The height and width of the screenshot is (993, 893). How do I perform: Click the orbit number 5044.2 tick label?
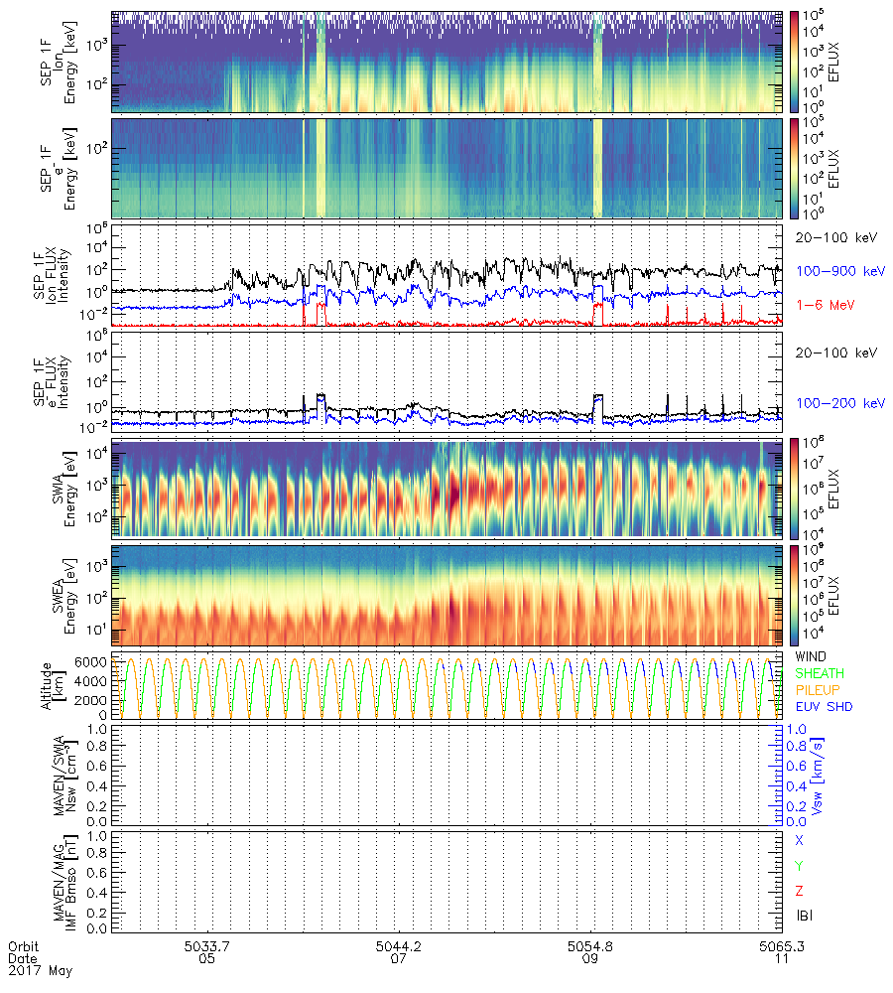[x=400, y=946]
